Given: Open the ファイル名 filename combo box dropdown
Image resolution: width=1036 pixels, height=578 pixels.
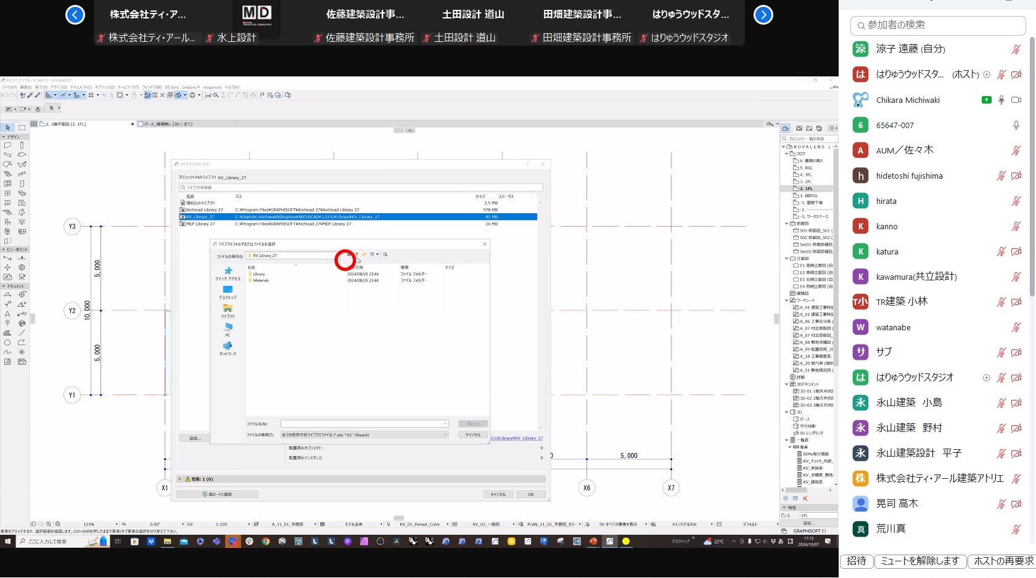Looking at the screenshot, I should click(x=445, y=424).
